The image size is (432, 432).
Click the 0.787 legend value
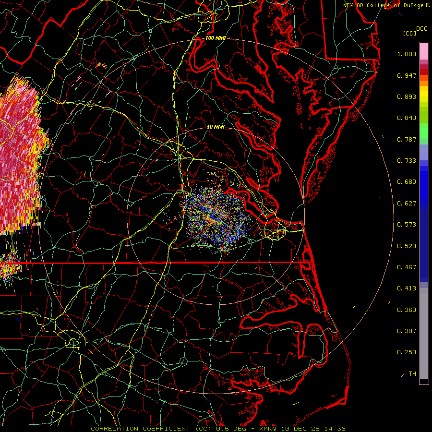click(407, 139)
